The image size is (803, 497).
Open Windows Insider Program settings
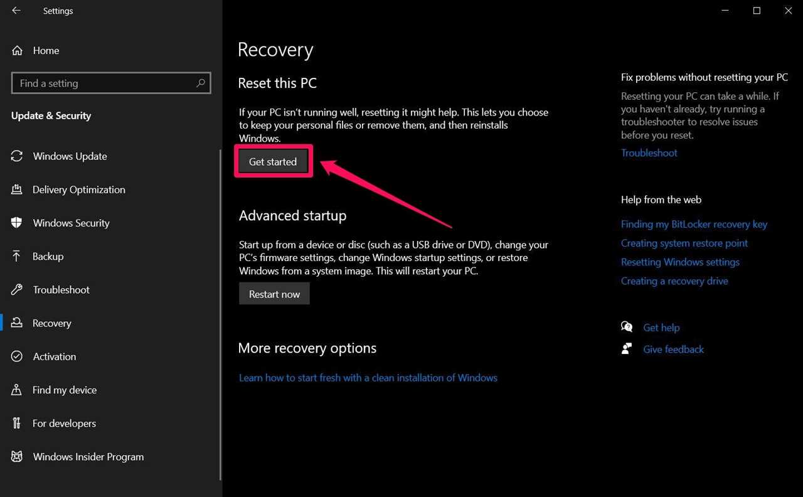pos(88,456)
